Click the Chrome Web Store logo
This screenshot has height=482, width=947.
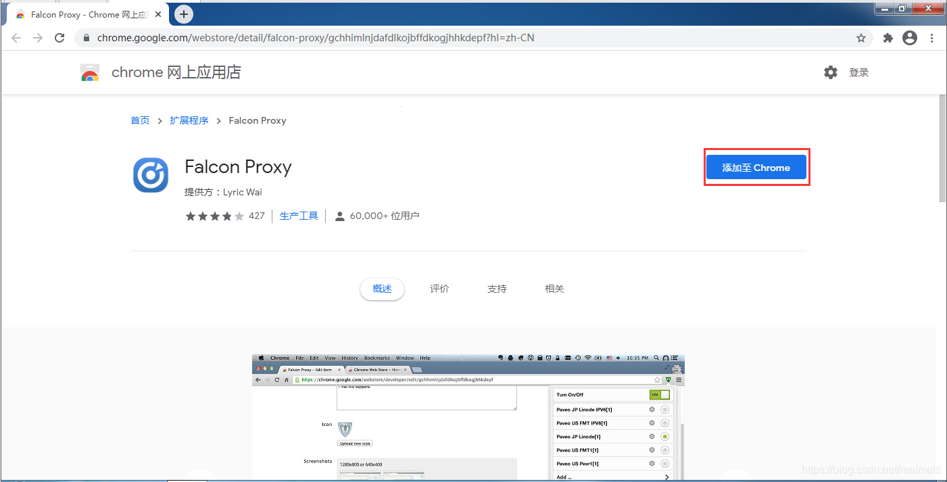(x=90, y=72)
